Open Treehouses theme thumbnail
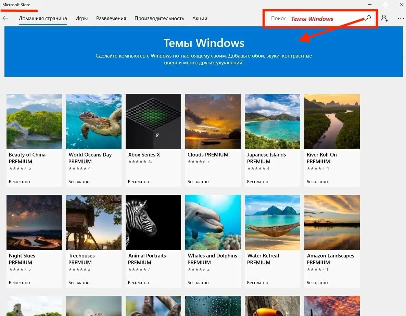This screenshot has width=406, height=316. tap(94, 223)
